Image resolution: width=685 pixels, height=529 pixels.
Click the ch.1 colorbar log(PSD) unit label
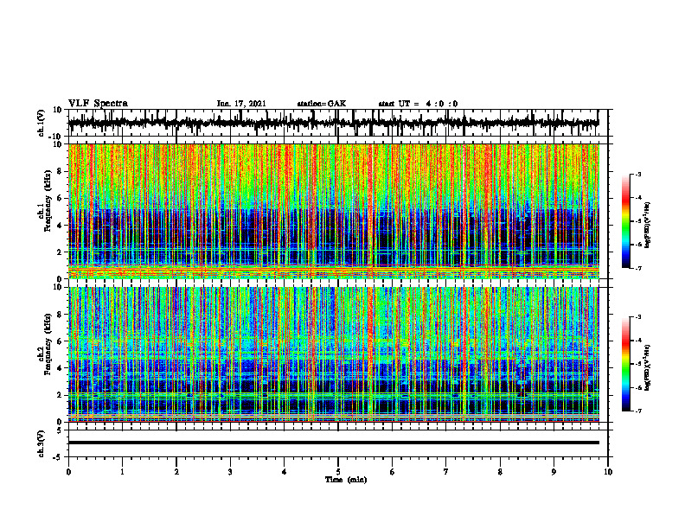(648, 225)
